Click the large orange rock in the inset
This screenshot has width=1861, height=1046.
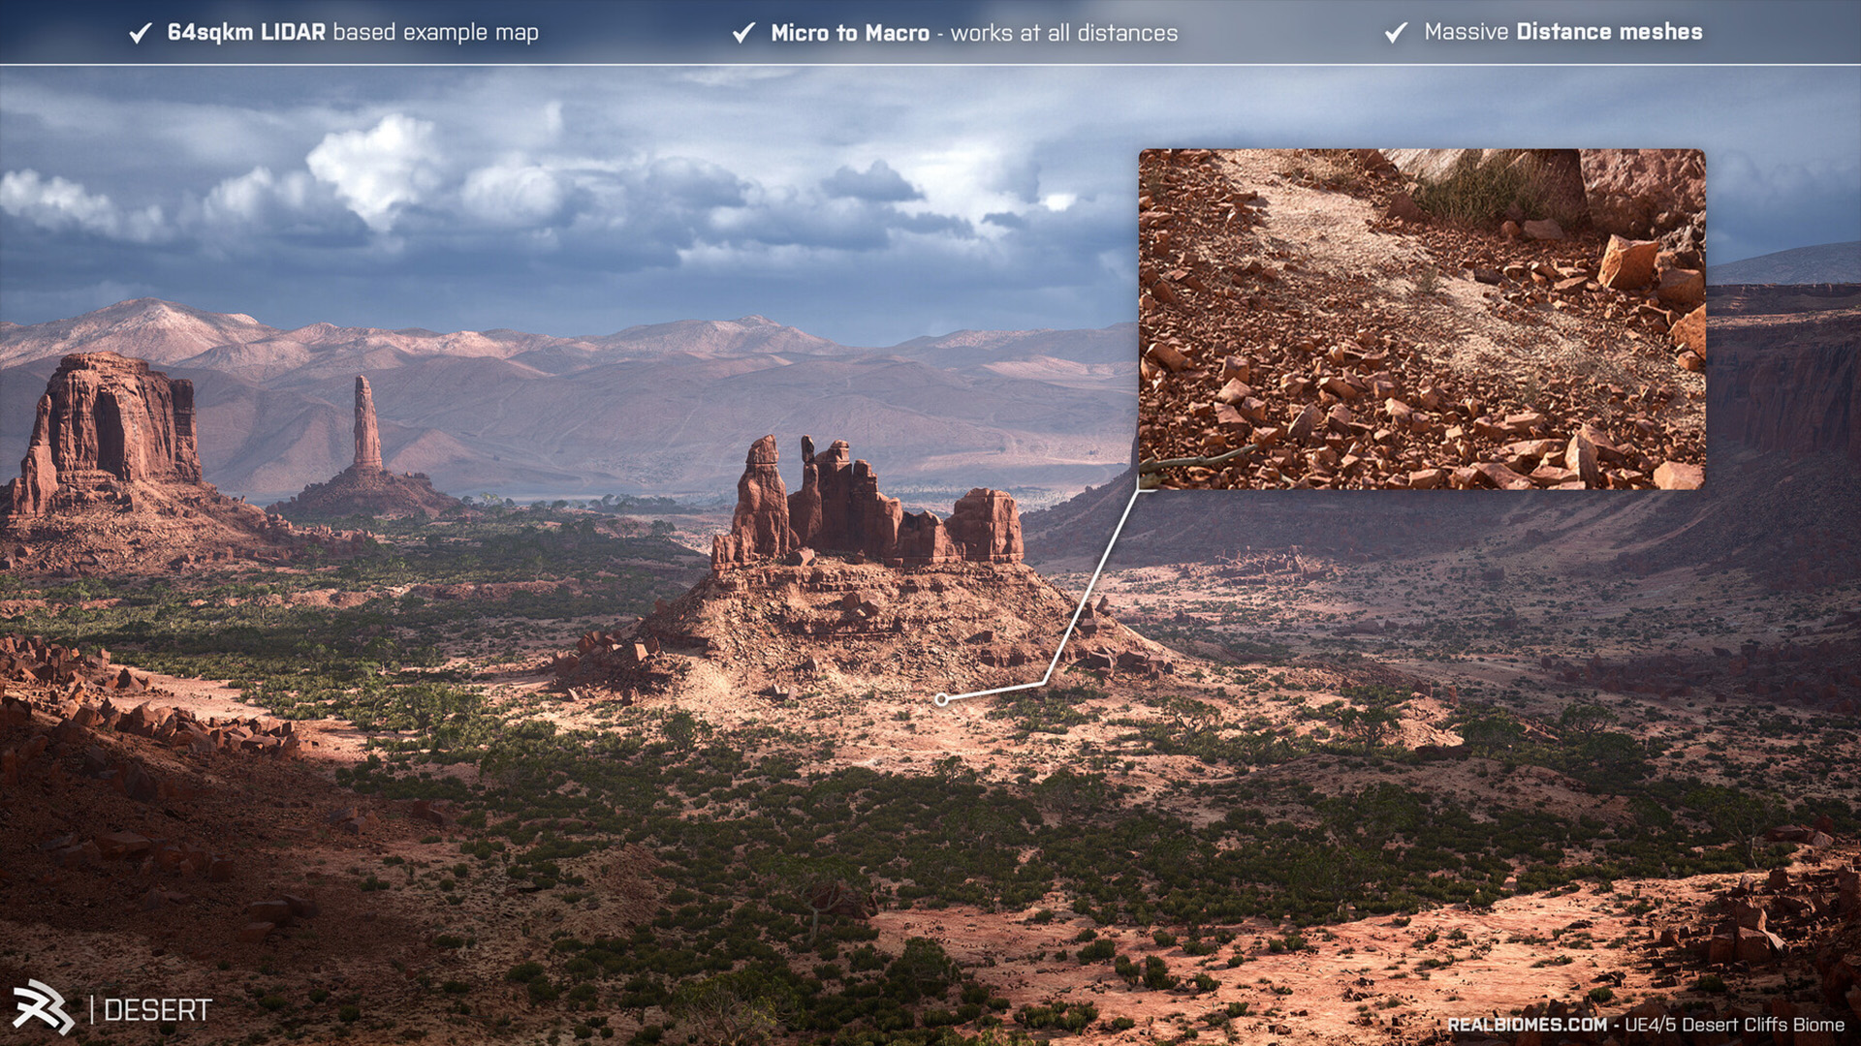pos(1628,261)
